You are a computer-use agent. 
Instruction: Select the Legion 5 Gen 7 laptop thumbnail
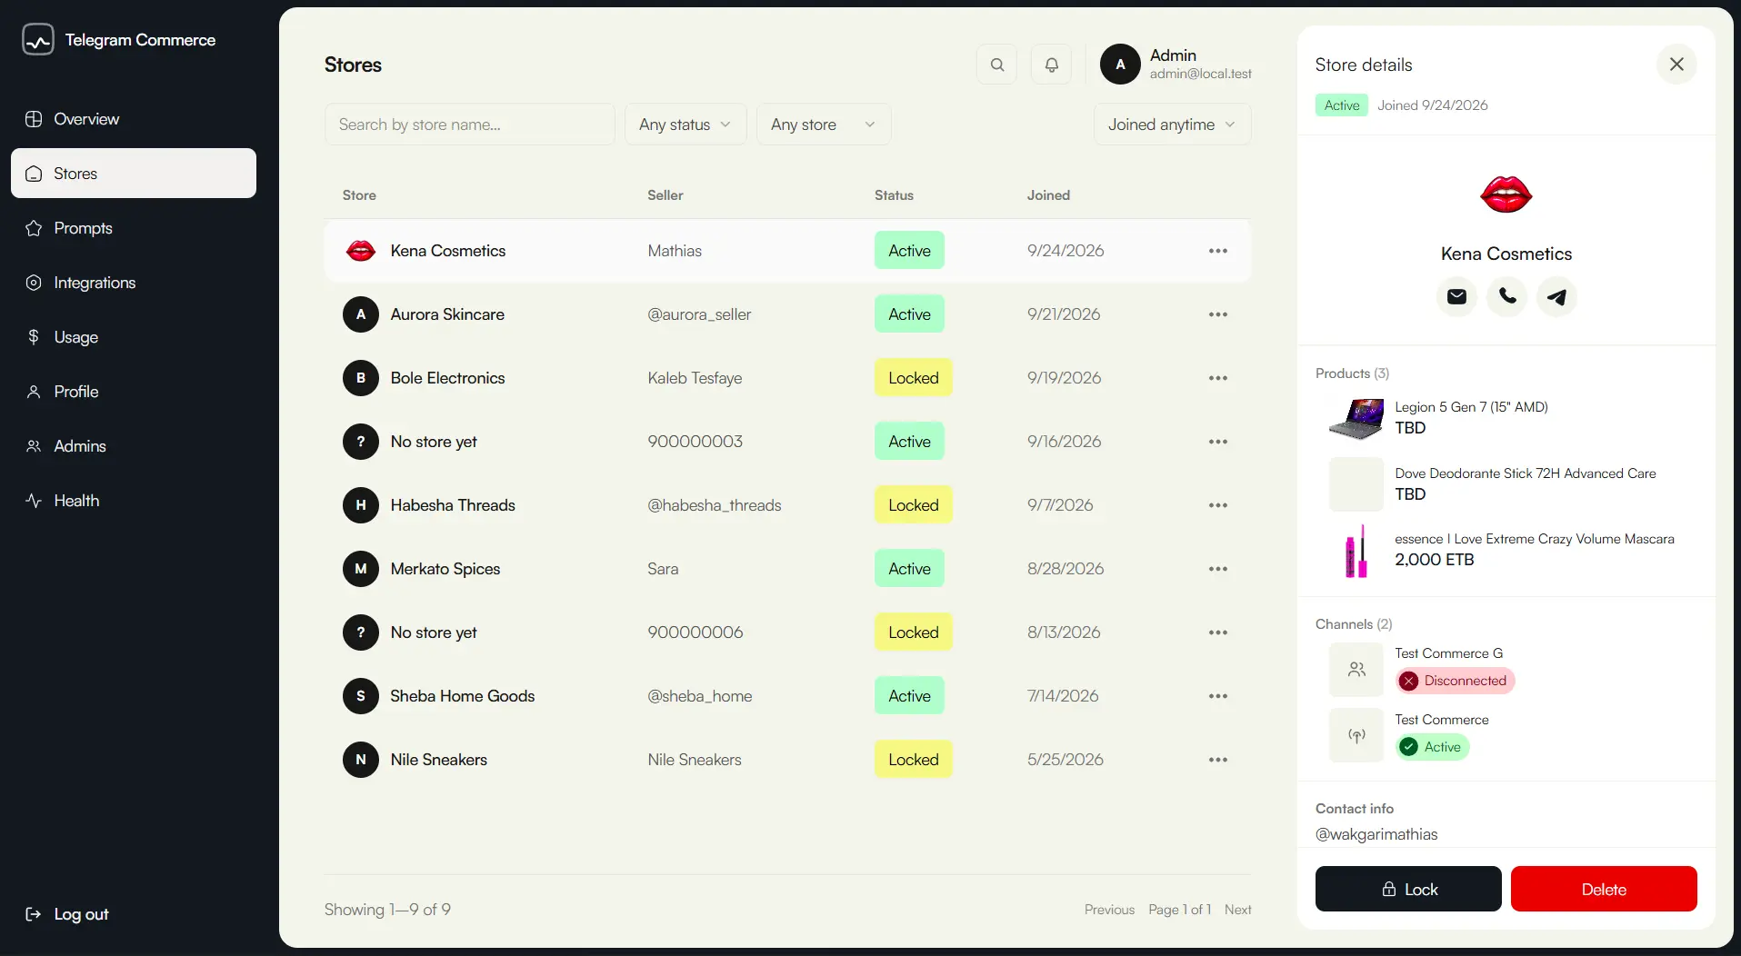(x=1356, y=418)
